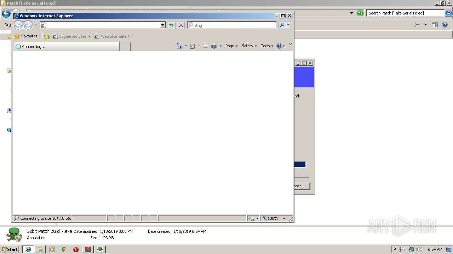Viewport: 453px width, 254px height.
Task: Click the Read Mail icon
Action: pyautogui.click(x=206, y=46)
